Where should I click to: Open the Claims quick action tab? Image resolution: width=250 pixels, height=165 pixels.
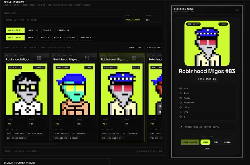pyautogui.click(x=207, y=148)
